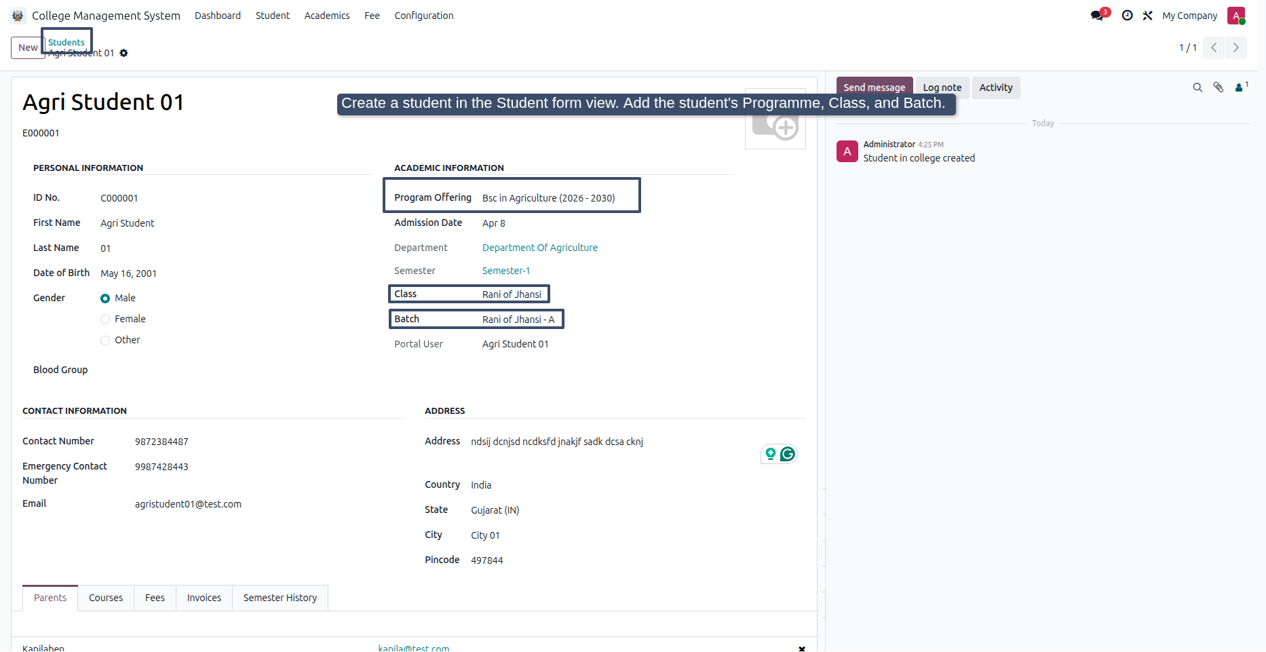Image resolution: width=1266 pixels, height=652 pixels.
Task: Click the Grammarly icon in address field
Action: point(788,454)
